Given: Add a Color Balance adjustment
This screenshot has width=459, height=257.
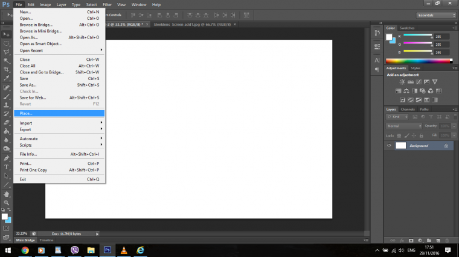Looking at the screenshot, I should (406, 91).
